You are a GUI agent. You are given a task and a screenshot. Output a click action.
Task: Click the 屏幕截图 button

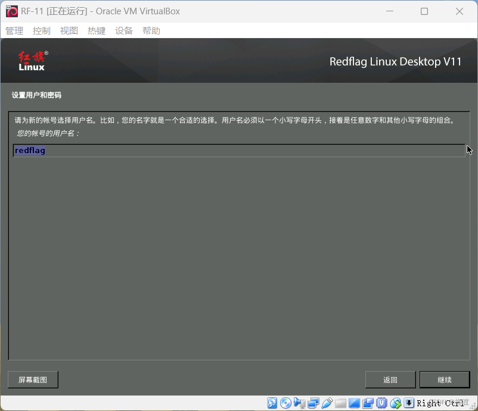click(x=33, y=379)
